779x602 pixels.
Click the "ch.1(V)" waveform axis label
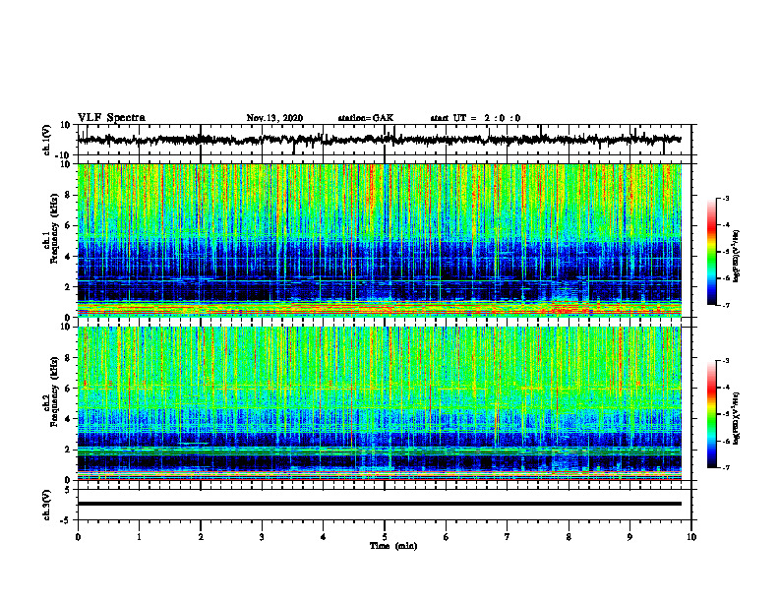pyautogui.click(x=47, y=140)
